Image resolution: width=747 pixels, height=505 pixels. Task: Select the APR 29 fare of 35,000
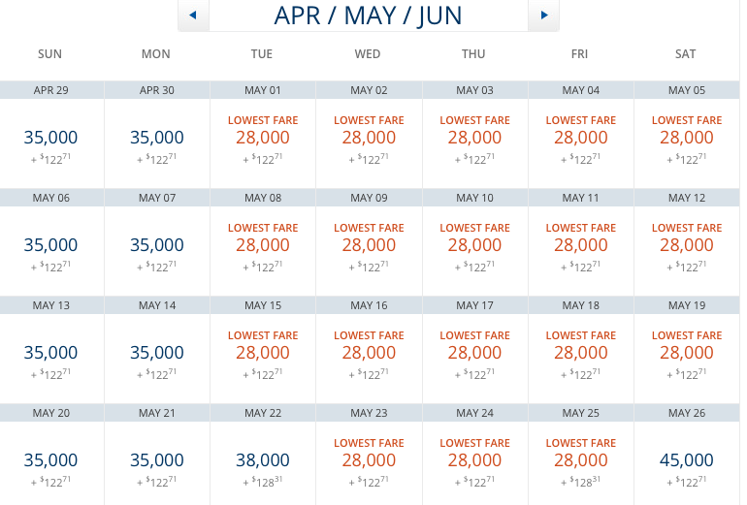[50, 138]
